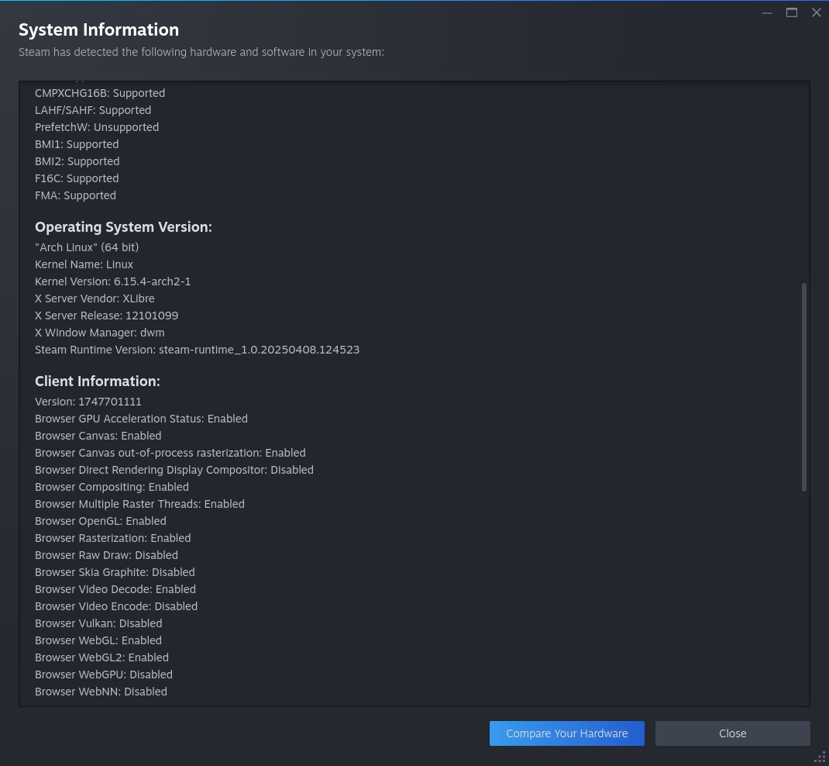829x766 pixels.
Task: Select the 'PrefetchW: Unsupported' line
Action: click(97, 127)
